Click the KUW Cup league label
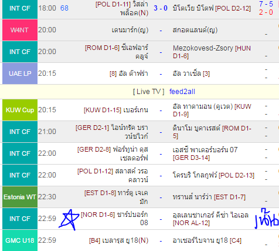The image size is (279, 251). pos(20,110)
